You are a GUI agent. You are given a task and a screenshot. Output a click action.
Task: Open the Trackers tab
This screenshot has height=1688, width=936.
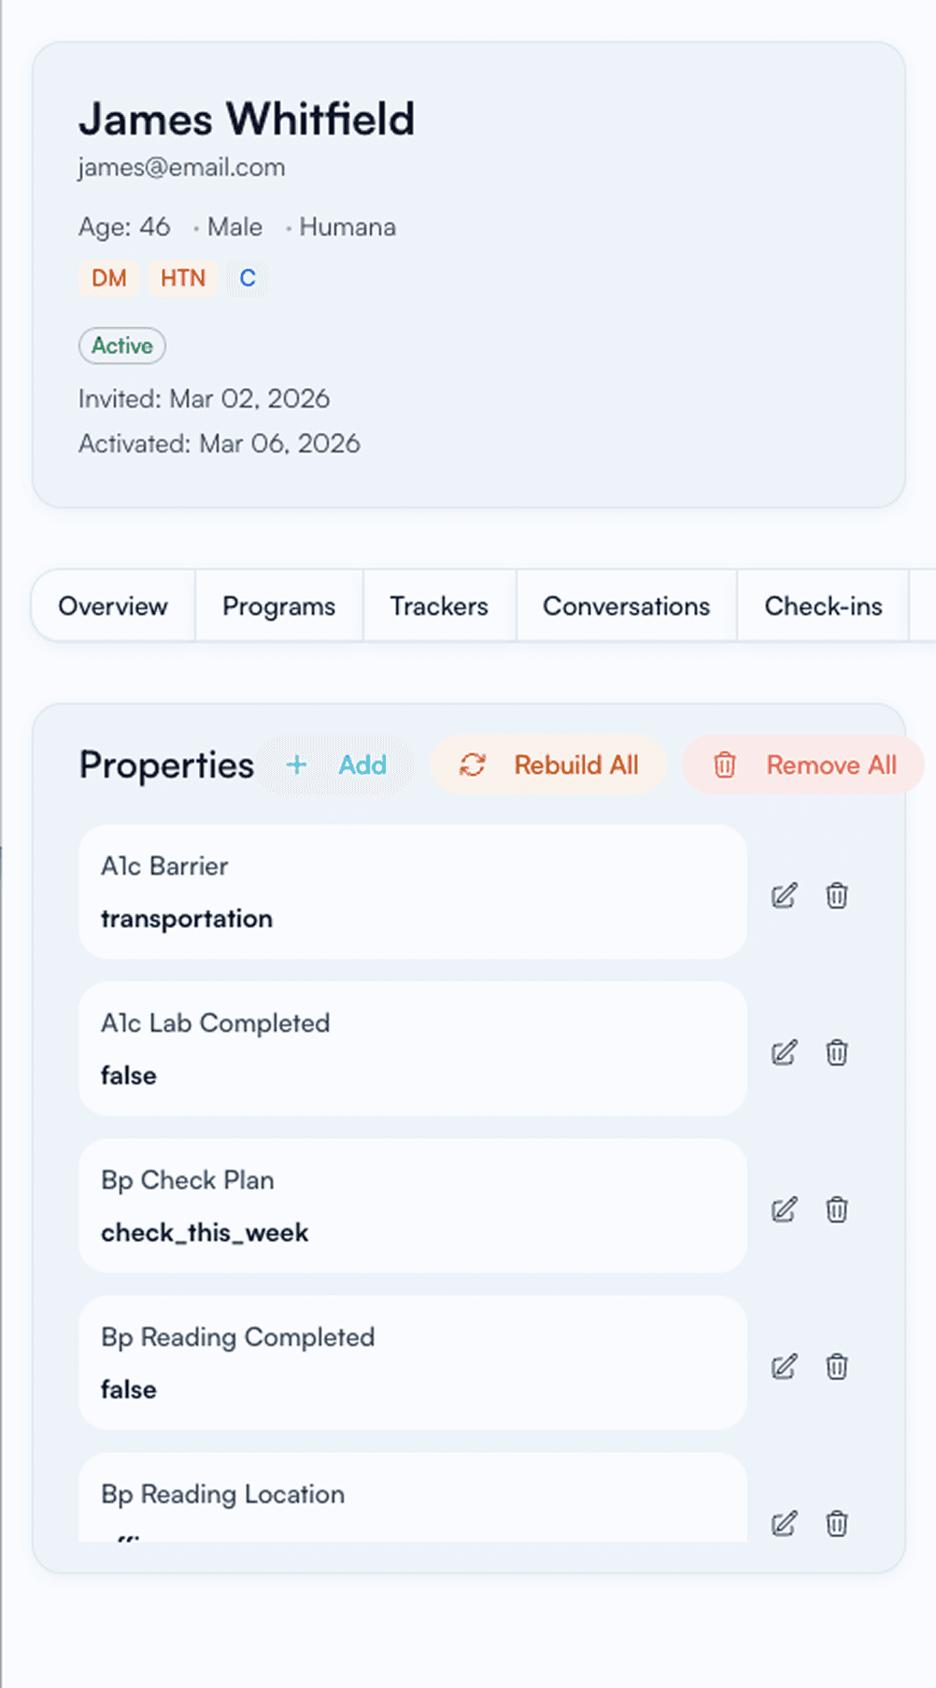click(x=439, y=606)
